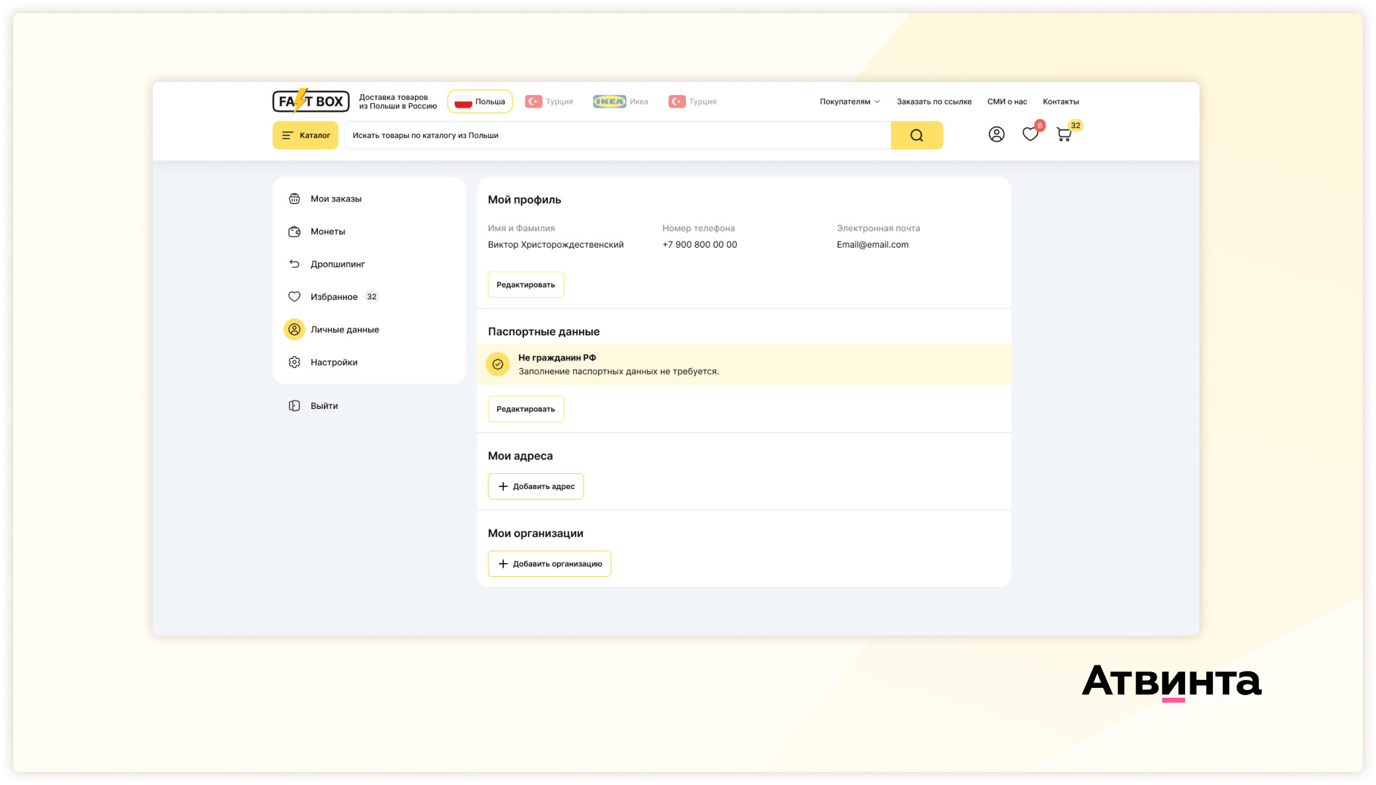This screenshot has width=1376, height=785.
Task: Click Добавить организацию button
Action: click(x=549, y=564)
